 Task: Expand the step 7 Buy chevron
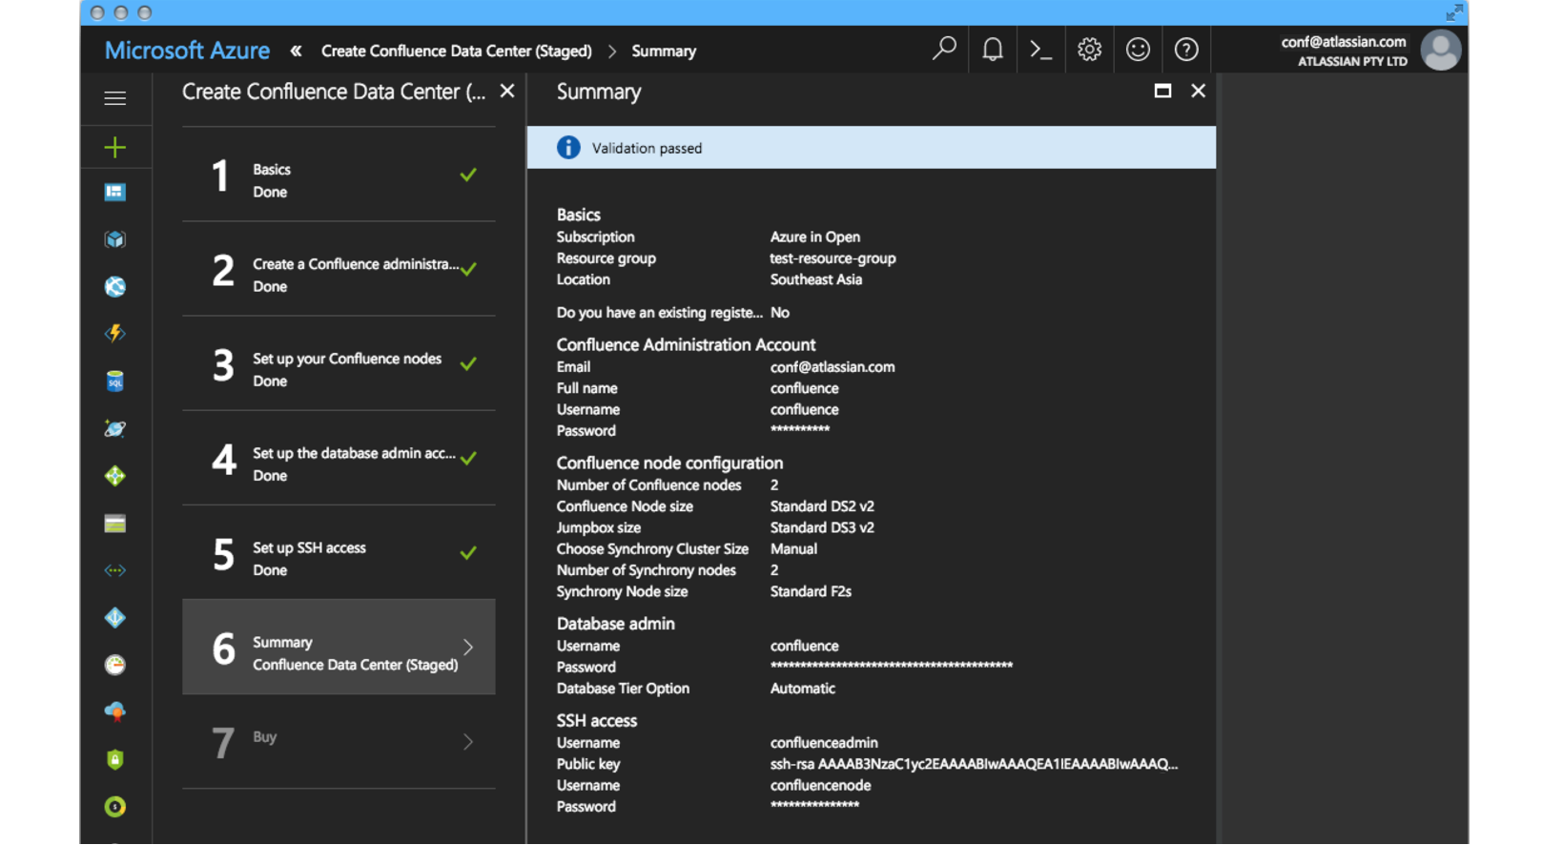pyautogui.click(x=468, y=741)
